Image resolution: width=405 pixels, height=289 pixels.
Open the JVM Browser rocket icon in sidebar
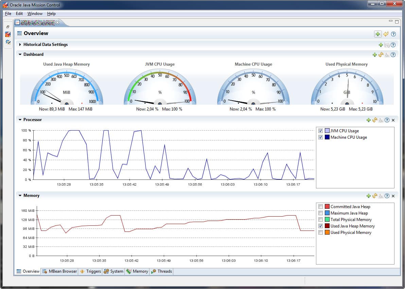tap(8, 34)
